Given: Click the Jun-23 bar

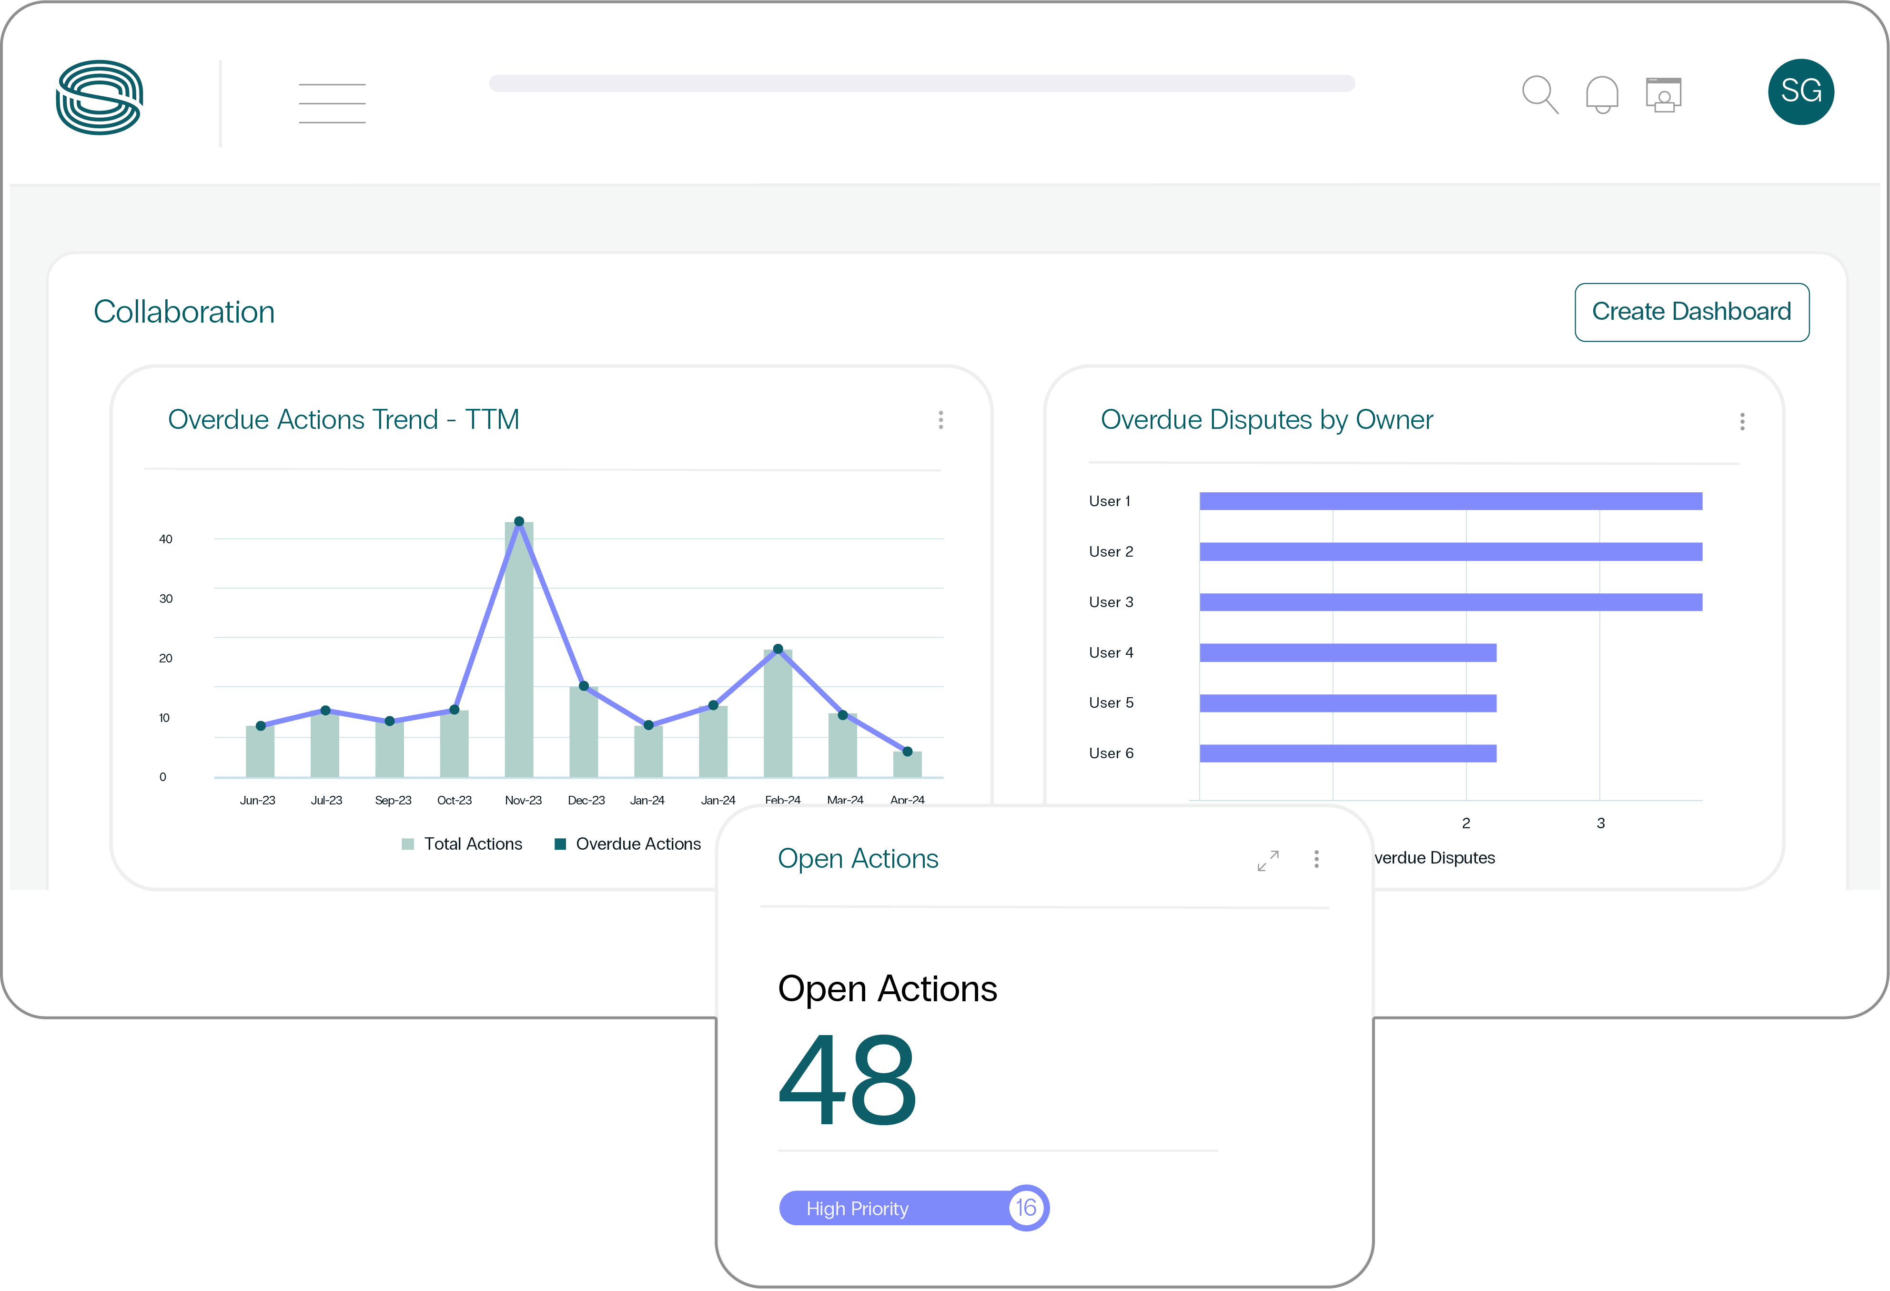Looking at the screenshot, I should pyautogui.click(x=260, y=751).
